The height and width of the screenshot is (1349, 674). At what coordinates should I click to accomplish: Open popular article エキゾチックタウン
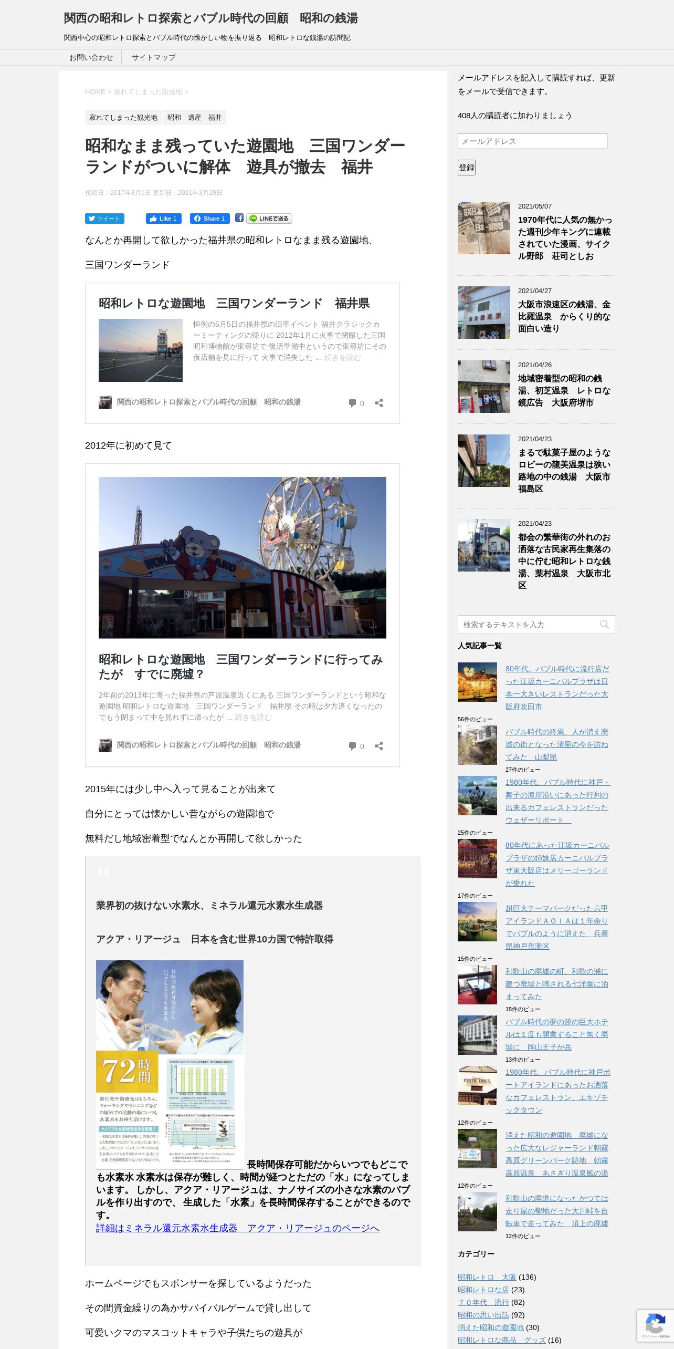pyautogui.click(x=557, y=1091)
